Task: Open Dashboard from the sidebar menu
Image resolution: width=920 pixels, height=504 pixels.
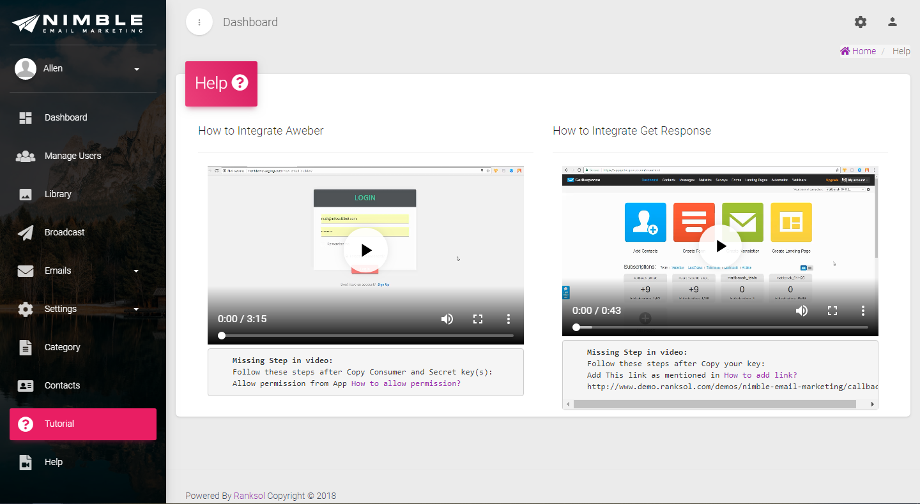Action: (x=83, y=117)
